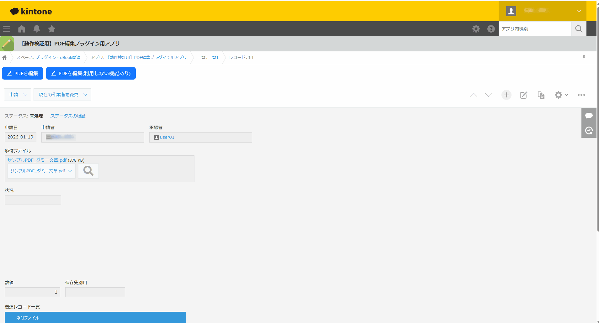599x323 pixels.
Task: Open the ステータスの履歴 link
Action: coord(68,116)
